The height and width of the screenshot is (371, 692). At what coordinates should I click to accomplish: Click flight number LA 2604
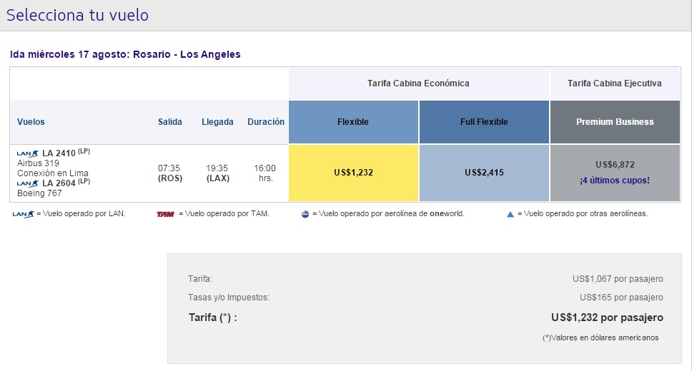[x=59, y=183]
